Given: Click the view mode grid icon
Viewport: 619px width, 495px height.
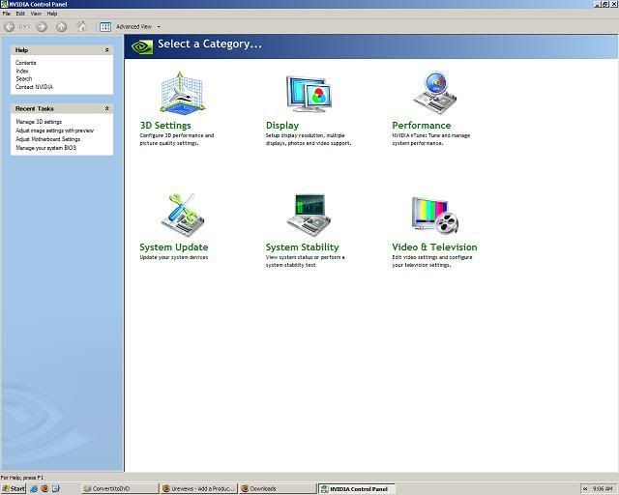Looking at the screenshot, I should [105, 27].
